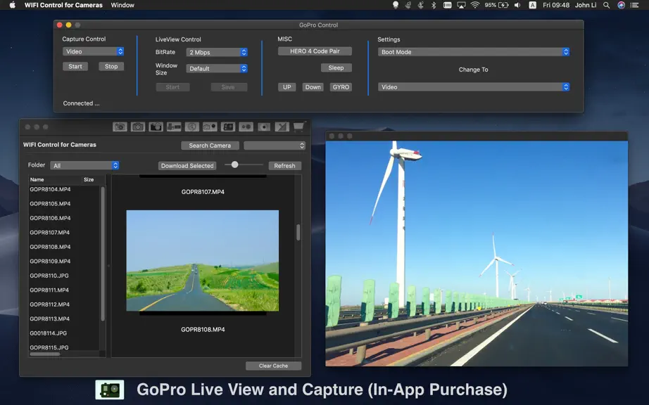Viewport: 649px width, 405px height.
Task: Click the LiveView Control Start button
Action: 172,86
